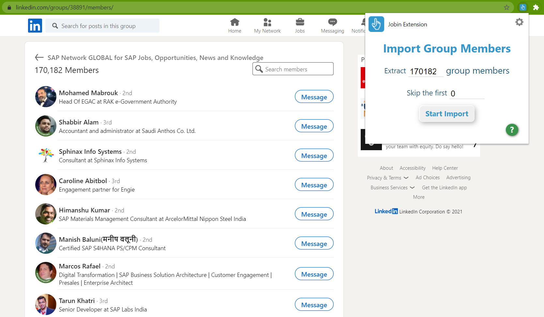Click the magnifier in Search members box
This screenshot has height=317, width=544.
[259, 69]
